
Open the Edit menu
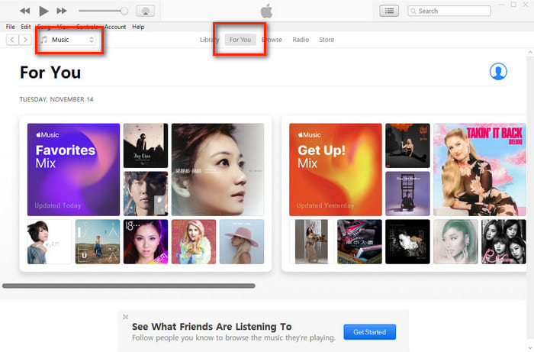[x=25, y=27]
